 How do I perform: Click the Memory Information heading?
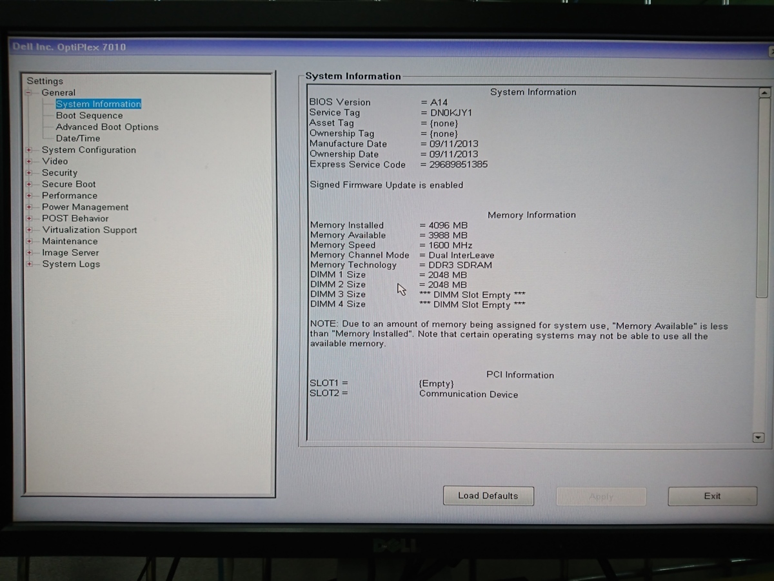[531, 215]
